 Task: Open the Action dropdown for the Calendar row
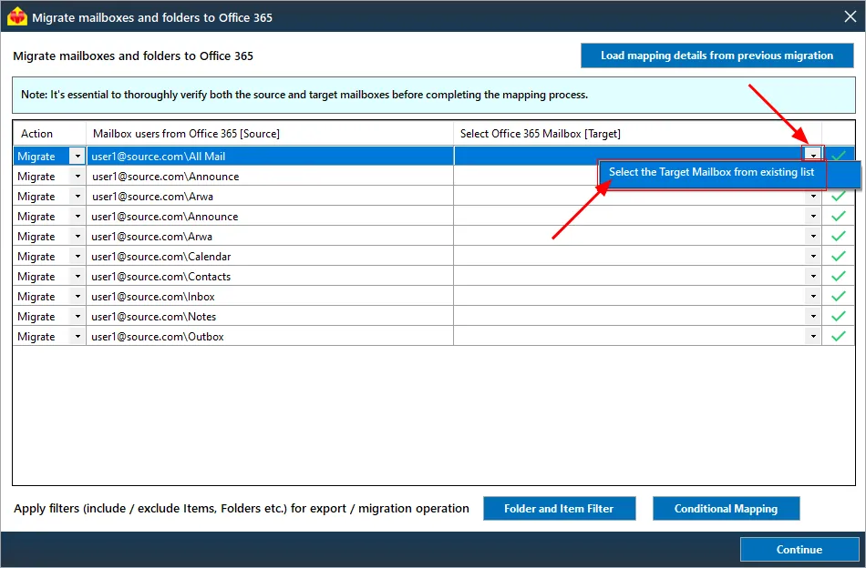[77, 257]
